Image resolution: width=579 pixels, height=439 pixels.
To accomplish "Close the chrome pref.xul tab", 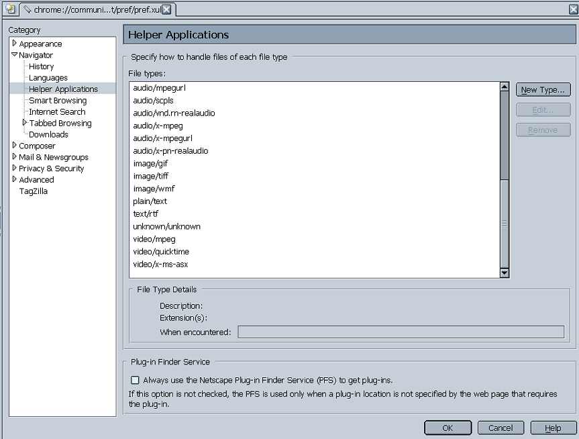I will [166, 9].
